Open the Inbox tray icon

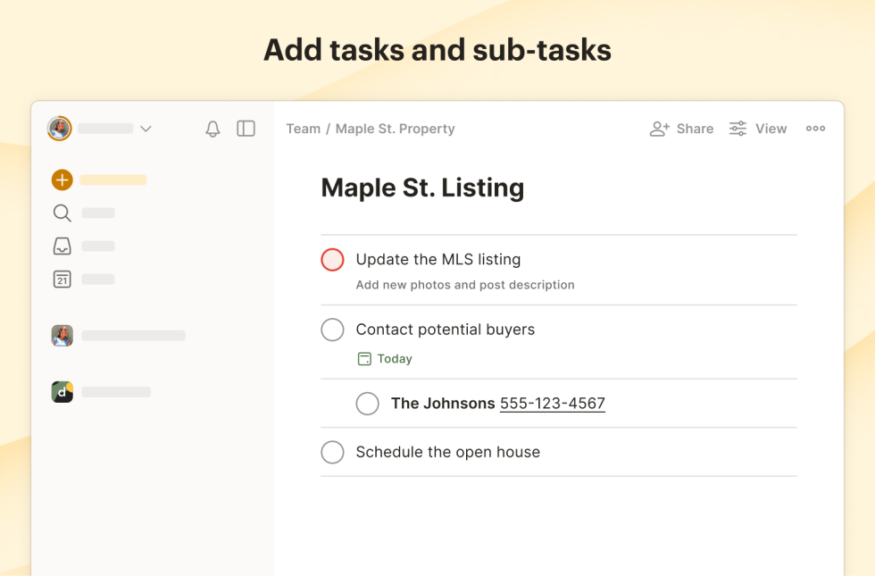(x=62, y=246)
